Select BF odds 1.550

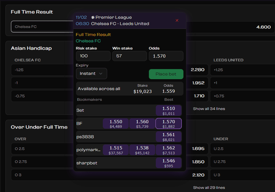116,123
